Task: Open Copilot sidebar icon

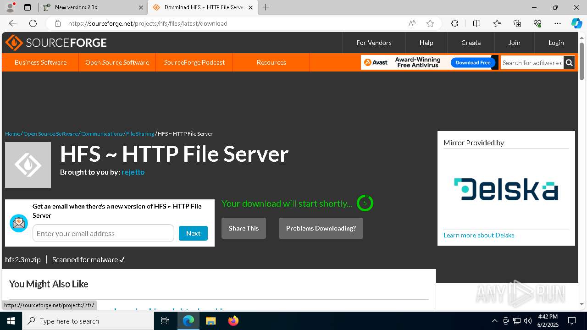Action: coord(576,23)
